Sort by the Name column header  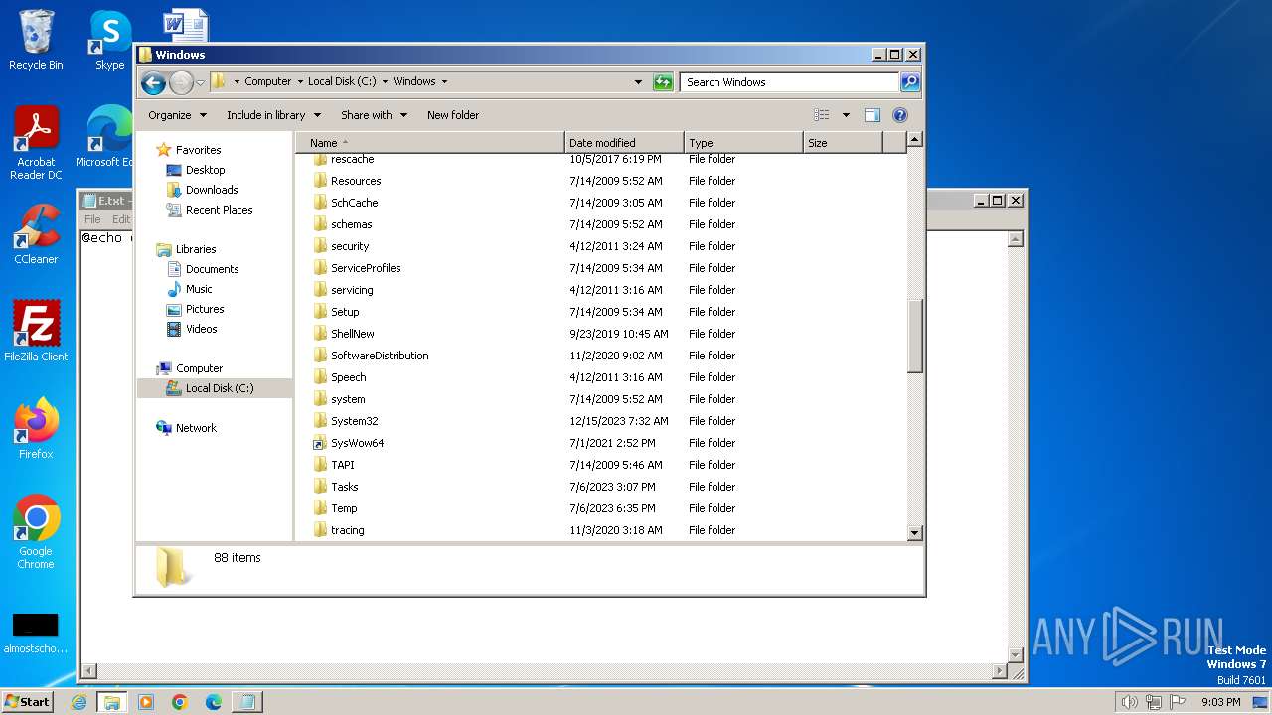tap(430, 143)
